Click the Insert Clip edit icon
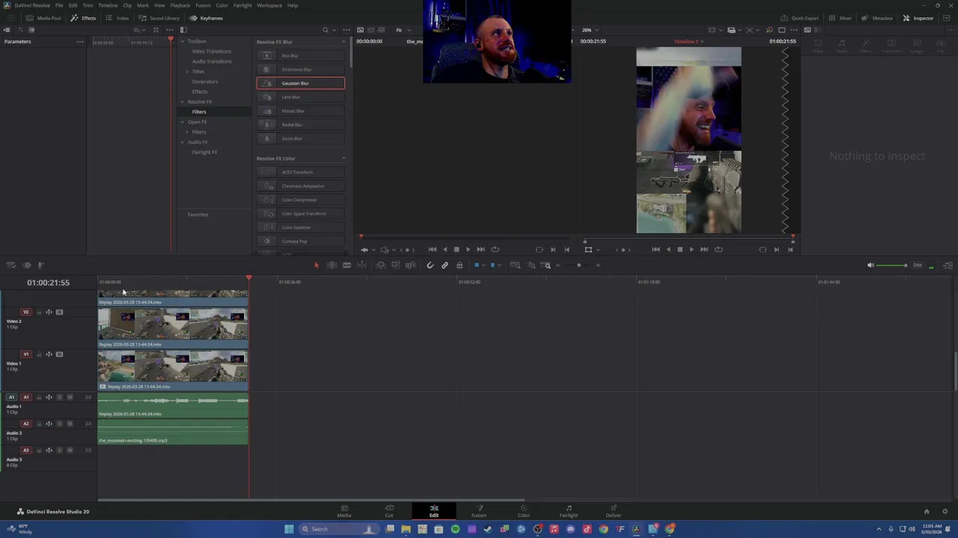The width and height of the screenshot is (958, 538). click(x=381, y=265)
